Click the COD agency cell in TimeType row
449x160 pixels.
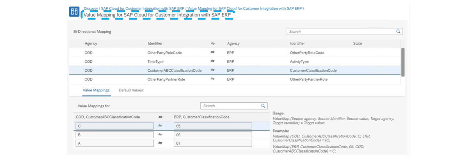[88, 62]
